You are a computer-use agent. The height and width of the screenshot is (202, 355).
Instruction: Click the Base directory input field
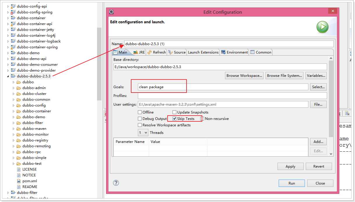tap(220, 67)
